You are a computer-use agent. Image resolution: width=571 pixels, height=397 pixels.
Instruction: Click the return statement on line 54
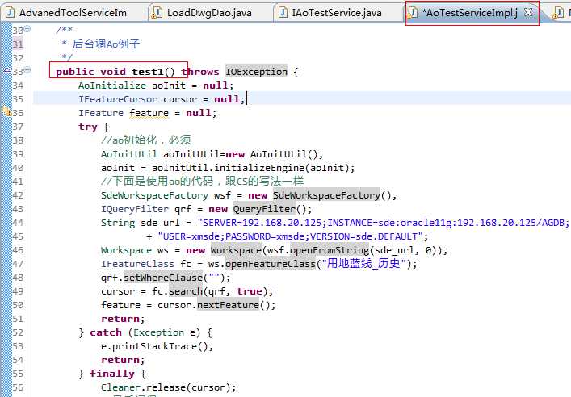[x=123, y=360]
